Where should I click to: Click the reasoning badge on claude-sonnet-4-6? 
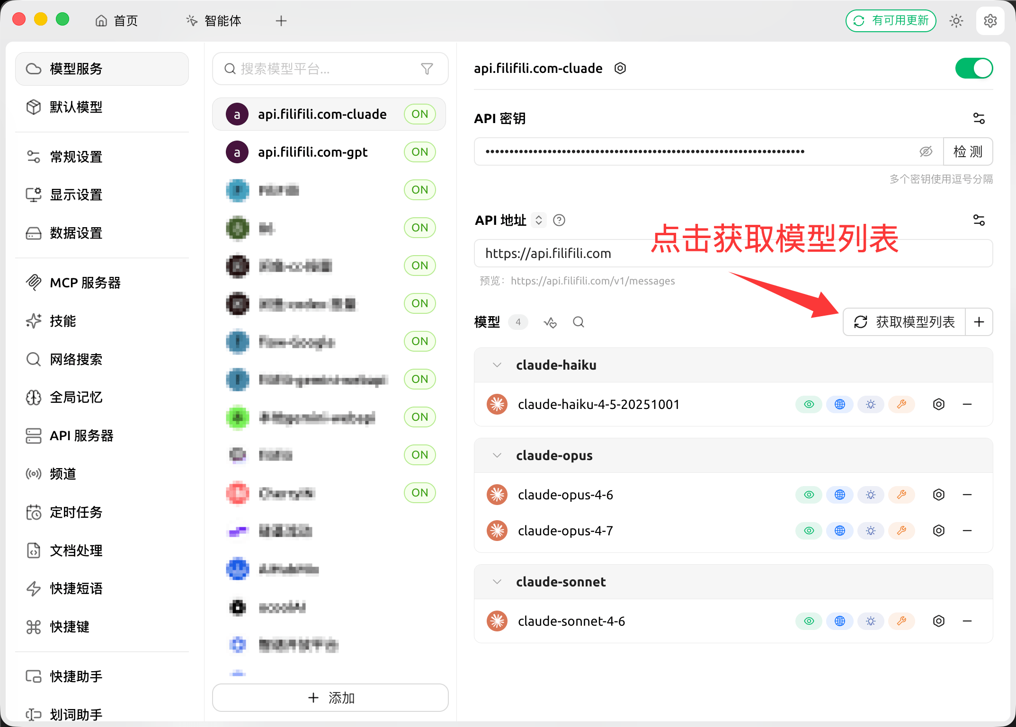pyautogui.click(x=871, y=621)
